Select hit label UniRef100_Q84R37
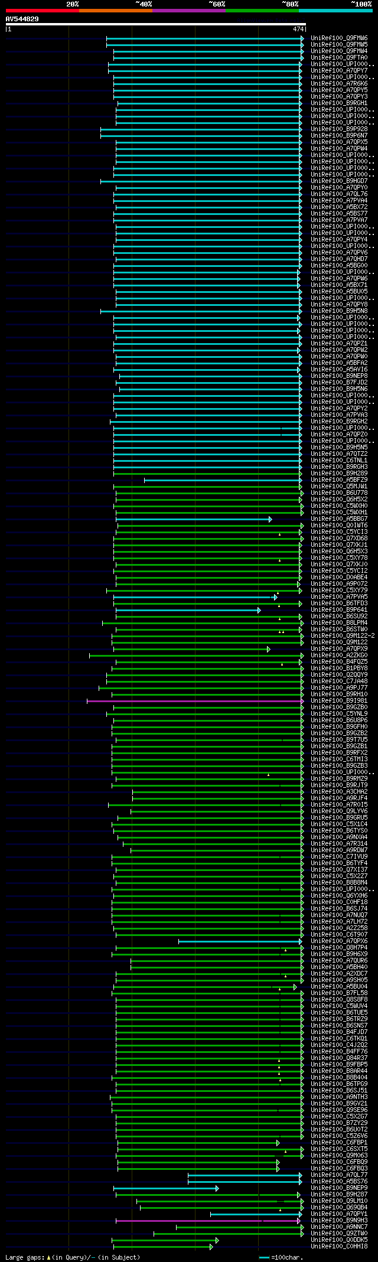 coord(339,1058)
